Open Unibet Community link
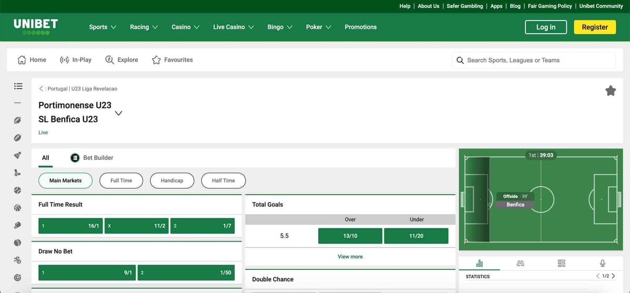Image resolution: width=630 pixels, height=293 pixels. (601, 6)
